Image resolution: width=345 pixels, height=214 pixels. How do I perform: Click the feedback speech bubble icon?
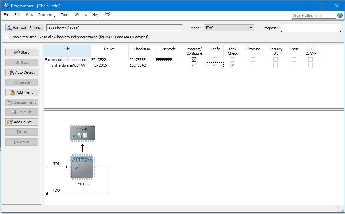108,14
